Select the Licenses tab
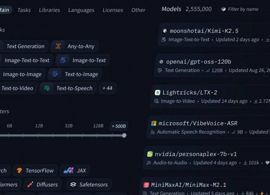 click(x=113, y=10)
